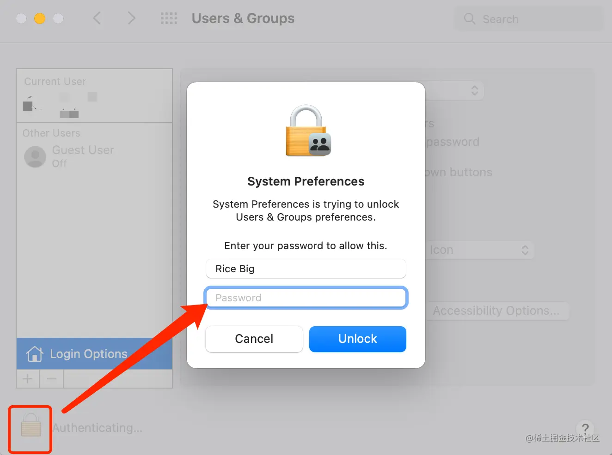Select Login Options in the sidebar
Screen dimensions: 612x455
(x=94, y=354)
